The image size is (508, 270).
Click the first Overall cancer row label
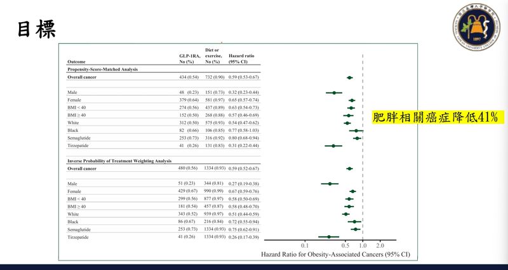click(82, 77)
